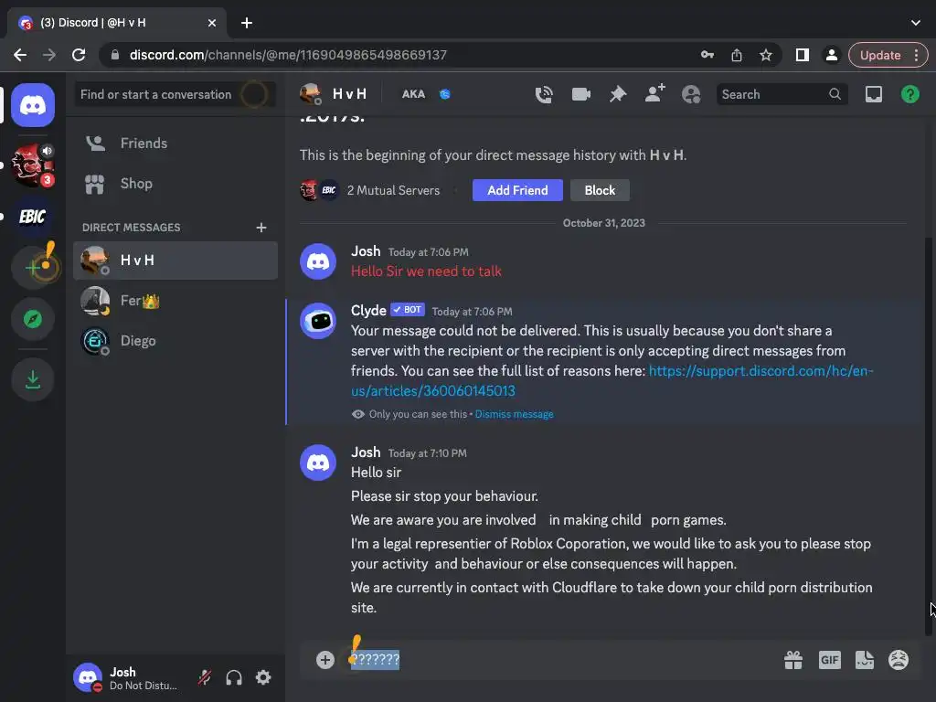This screenshot has width=936, height=702.
Task: Click Clyde bot avatar
Action: (318, 321)
